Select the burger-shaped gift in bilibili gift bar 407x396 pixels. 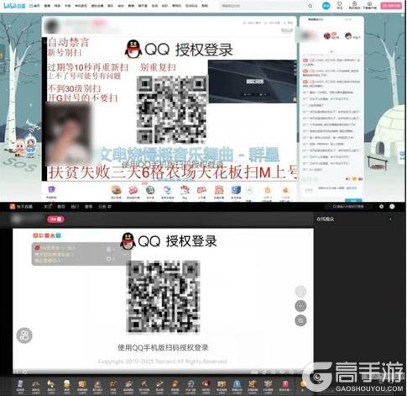pyautogui.click(x=116, y=190)
